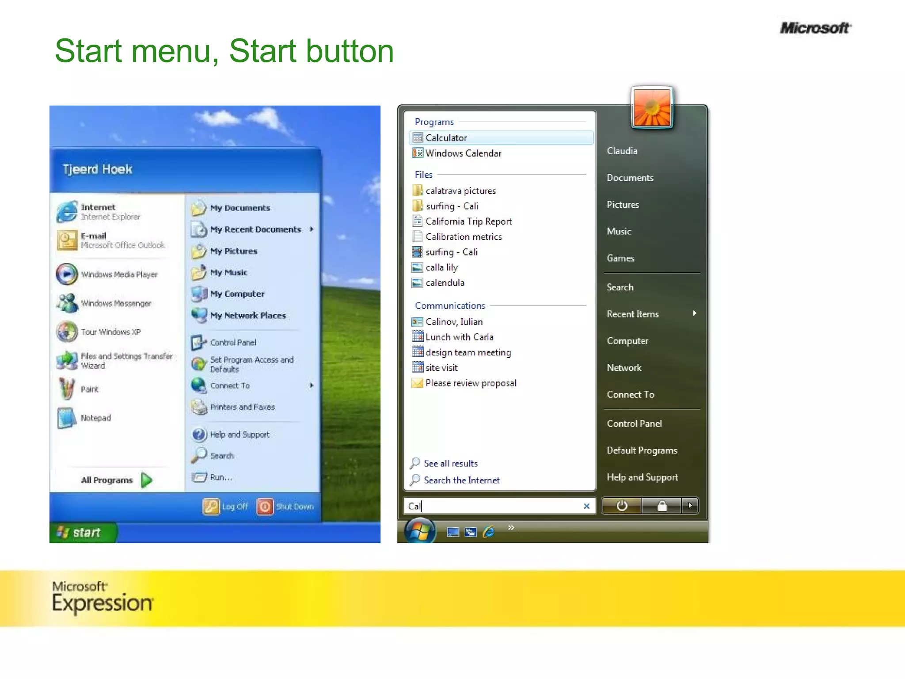This screenshot has height=679, width=905.
Task: Launch the Windows Messenger icon
Action: pos(67,303)
